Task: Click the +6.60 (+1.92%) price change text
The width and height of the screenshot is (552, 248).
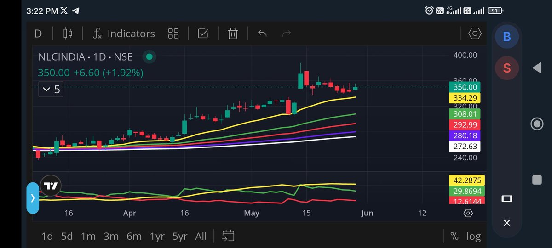Action: pyautogui.click(x=108, y=73)
